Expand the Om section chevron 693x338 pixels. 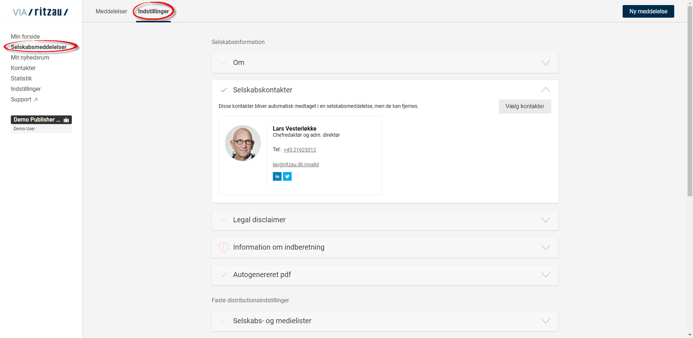tap(545, 63)
